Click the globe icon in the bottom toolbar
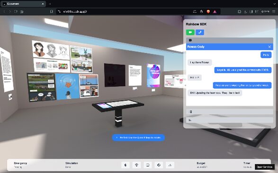Image resolution: width=278 pixels, height=173 pixels. coord(159,165)
